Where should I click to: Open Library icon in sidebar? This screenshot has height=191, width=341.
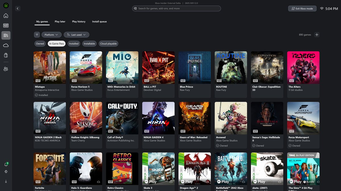coord(6,35)
